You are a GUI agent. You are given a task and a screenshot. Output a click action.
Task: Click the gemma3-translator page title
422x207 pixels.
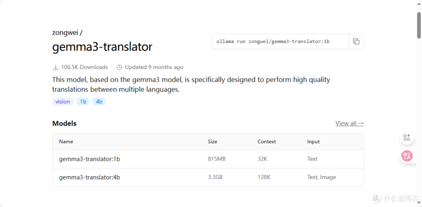coord(102,47)
